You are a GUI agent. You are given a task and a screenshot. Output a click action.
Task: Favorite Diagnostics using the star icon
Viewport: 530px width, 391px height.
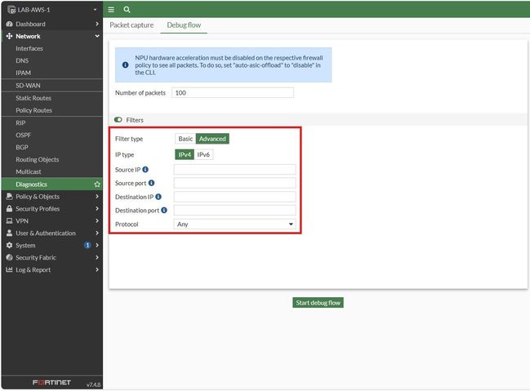click(x=97, y=184)
